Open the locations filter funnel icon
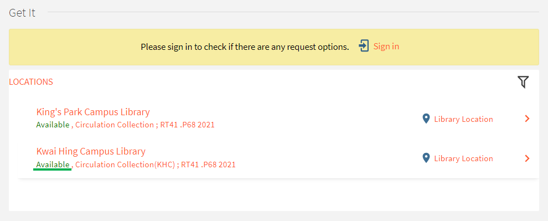This screenshot has height=221, width=548. (x=523, y=82)
